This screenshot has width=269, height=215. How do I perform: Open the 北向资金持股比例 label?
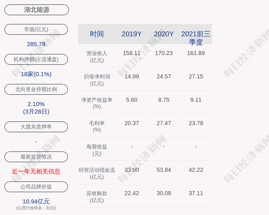click(x=36, y=89)
